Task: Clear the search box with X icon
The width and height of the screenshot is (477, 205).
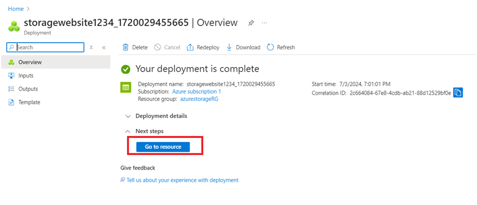Action: point(91,48)
